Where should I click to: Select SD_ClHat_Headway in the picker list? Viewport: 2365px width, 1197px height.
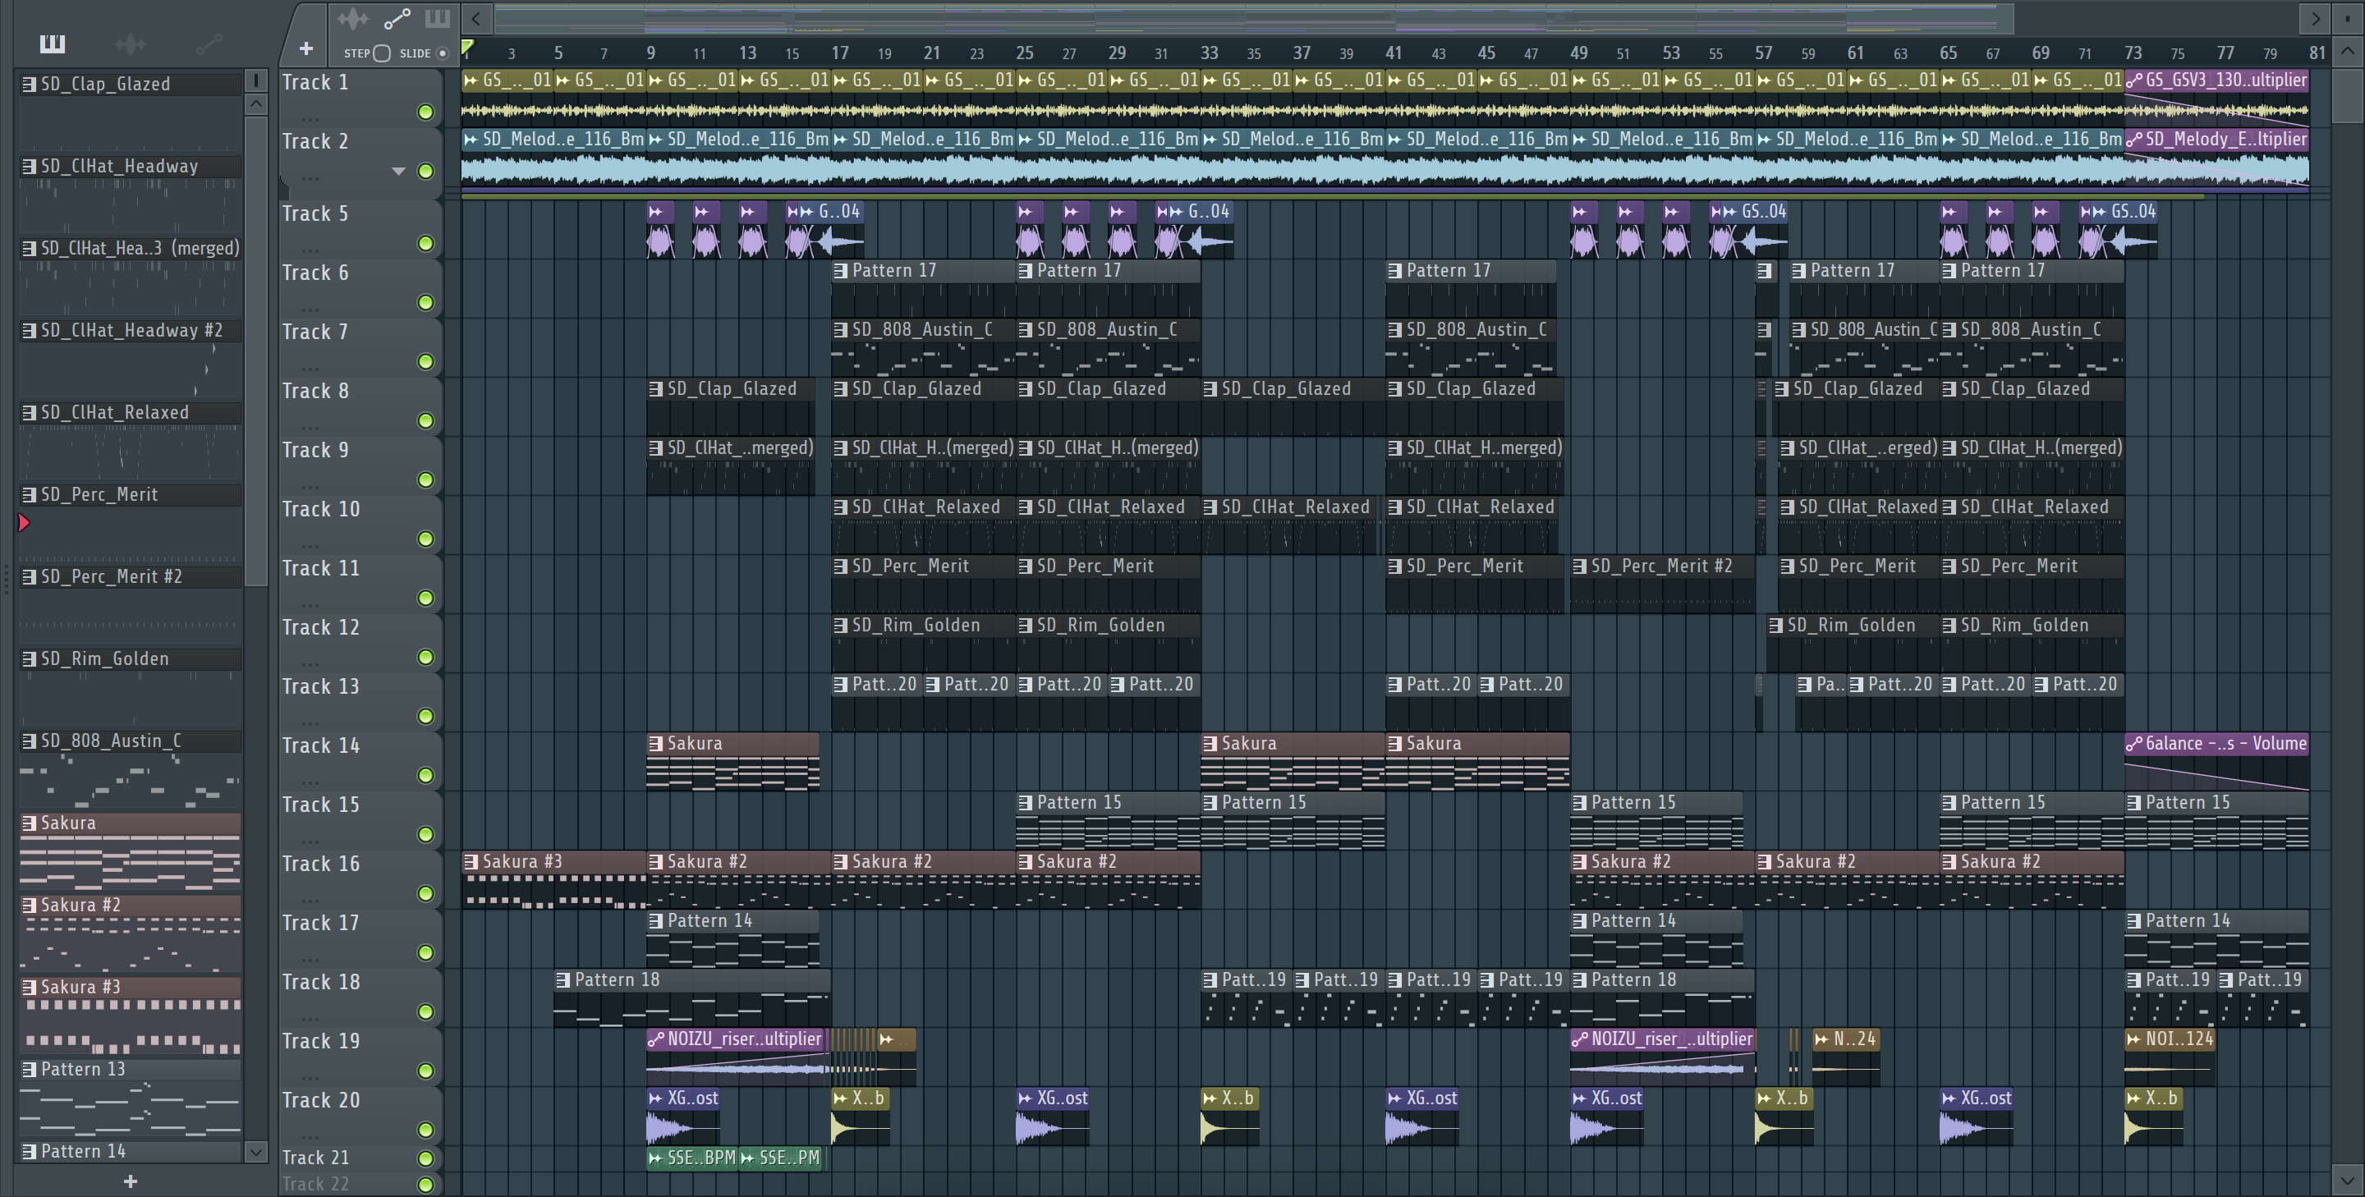[x=131, y=166]
